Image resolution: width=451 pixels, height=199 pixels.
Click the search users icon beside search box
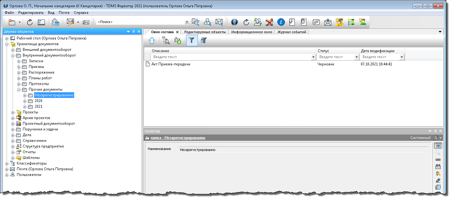click(x=207, y=22)
